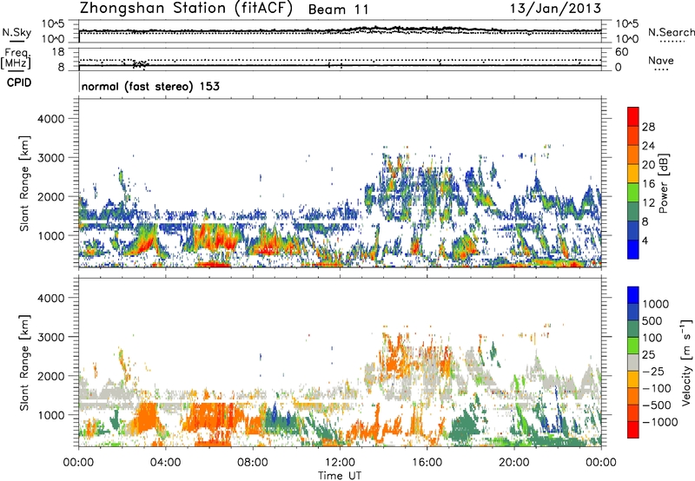
Task: Pick velocity colorbar segment between 25 and 100
Action: (x=633, y=346)
